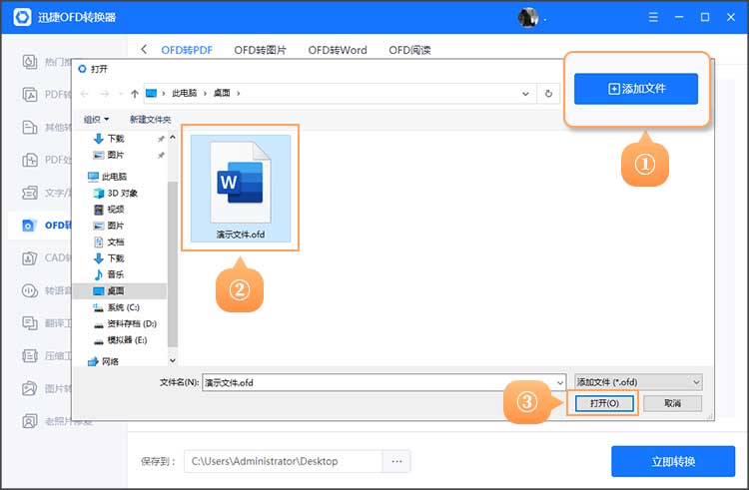Click the 保存到 path field
Viewport: 749px width, 490px height.
pyautogui.click(x=284, y=461)
